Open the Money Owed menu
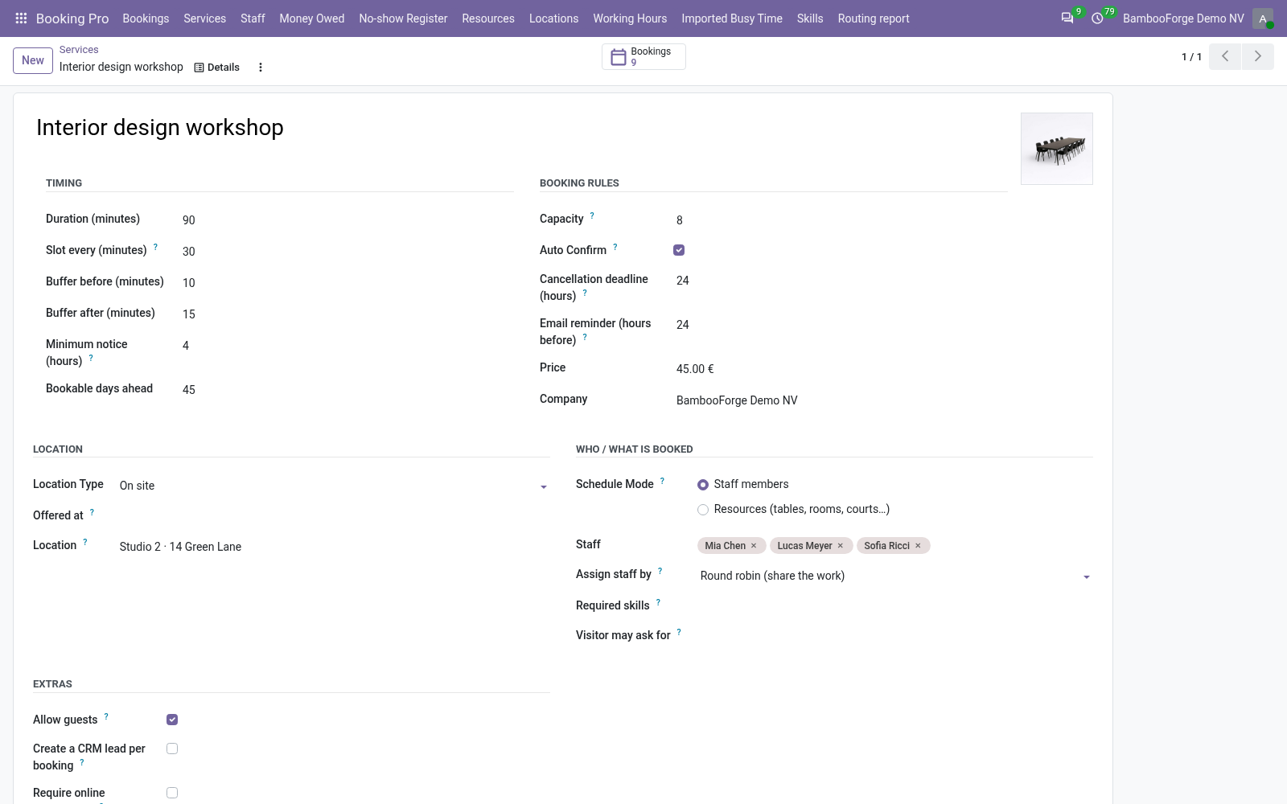Screen dimensions: 1287x804 (311, 18)
